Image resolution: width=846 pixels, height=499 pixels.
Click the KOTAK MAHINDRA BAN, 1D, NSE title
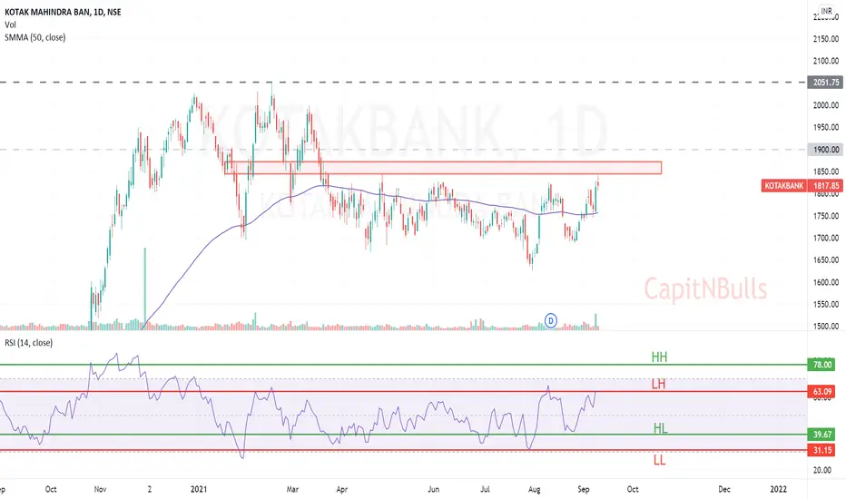[x=63, y=12]
